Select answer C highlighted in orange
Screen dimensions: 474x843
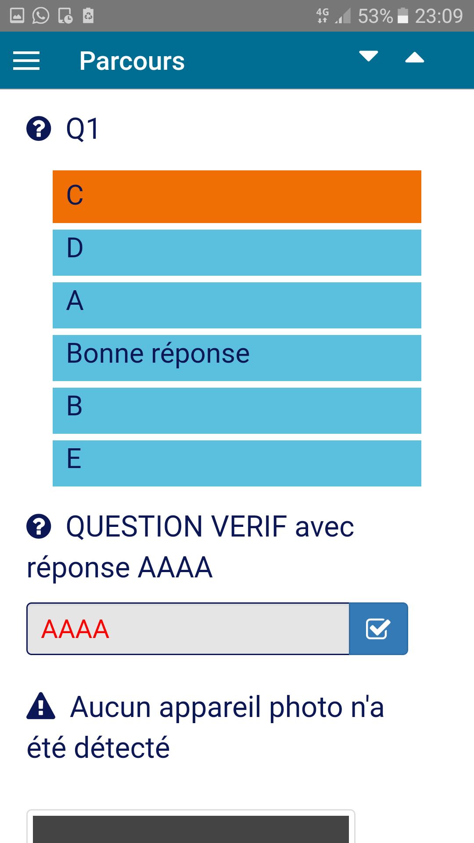pos(237,196)
